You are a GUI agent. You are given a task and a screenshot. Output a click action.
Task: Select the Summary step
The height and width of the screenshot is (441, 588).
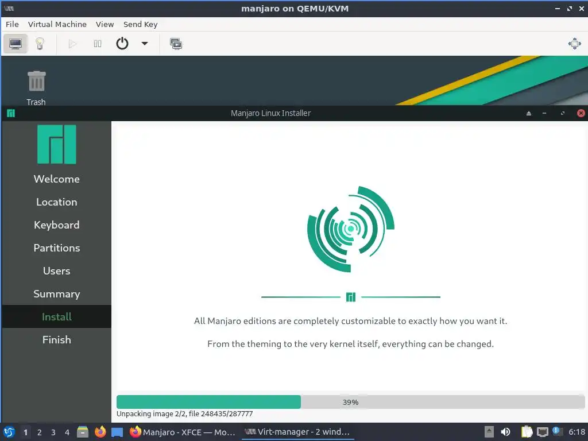point(57,293)
